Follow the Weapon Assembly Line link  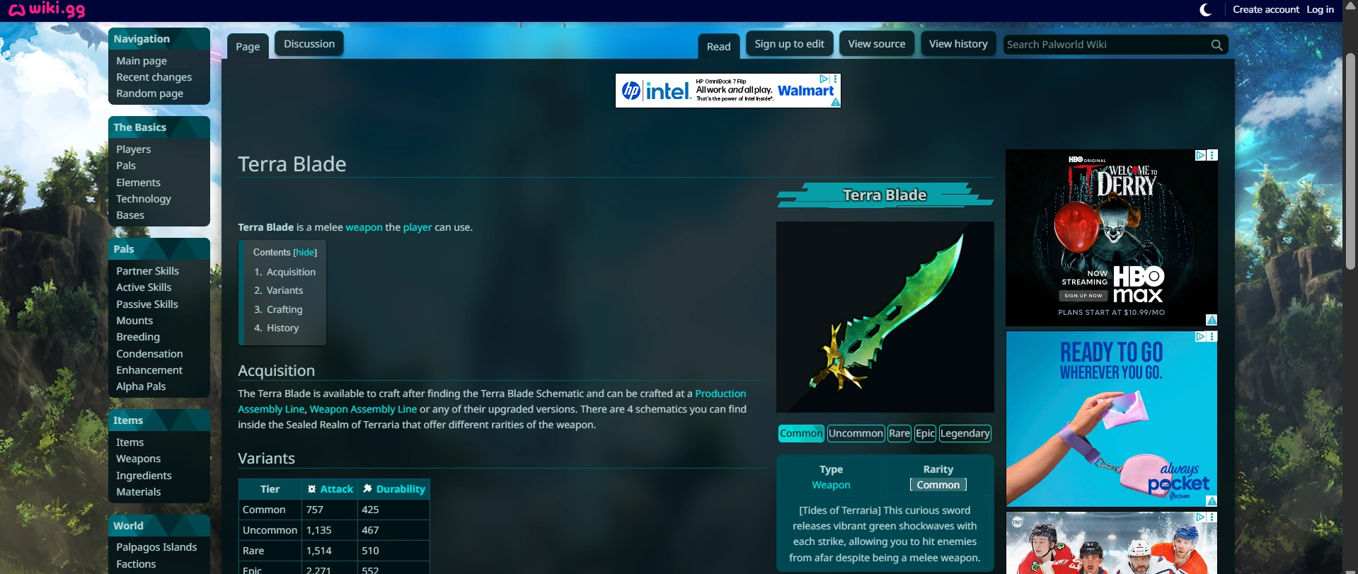coord(363,409)
